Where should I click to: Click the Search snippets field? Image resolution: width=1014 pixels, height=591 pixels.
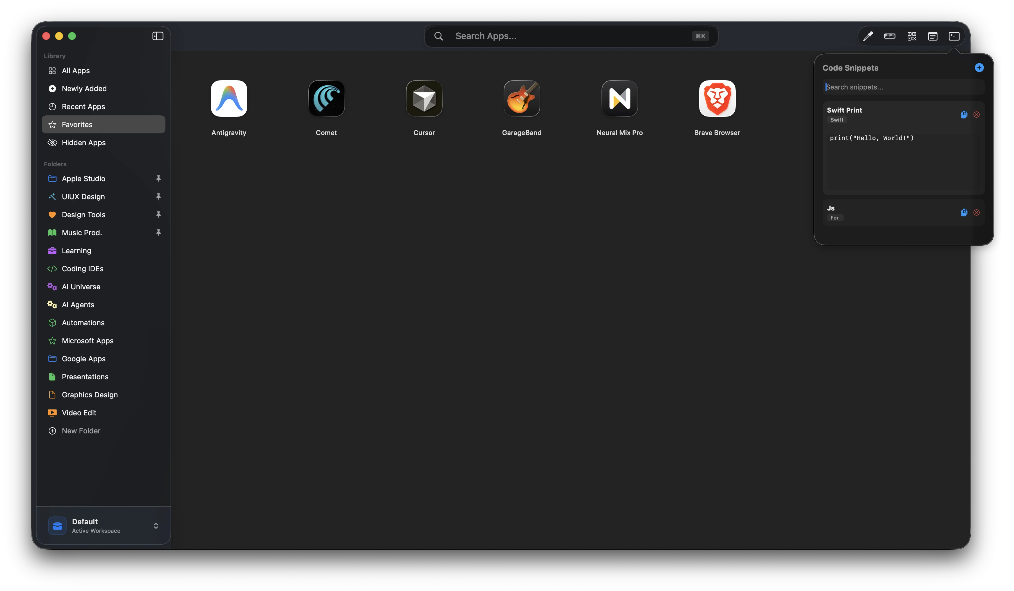903,87
